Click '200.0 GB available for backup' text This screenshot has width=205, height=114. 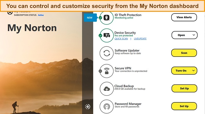(x=130, y=89)
